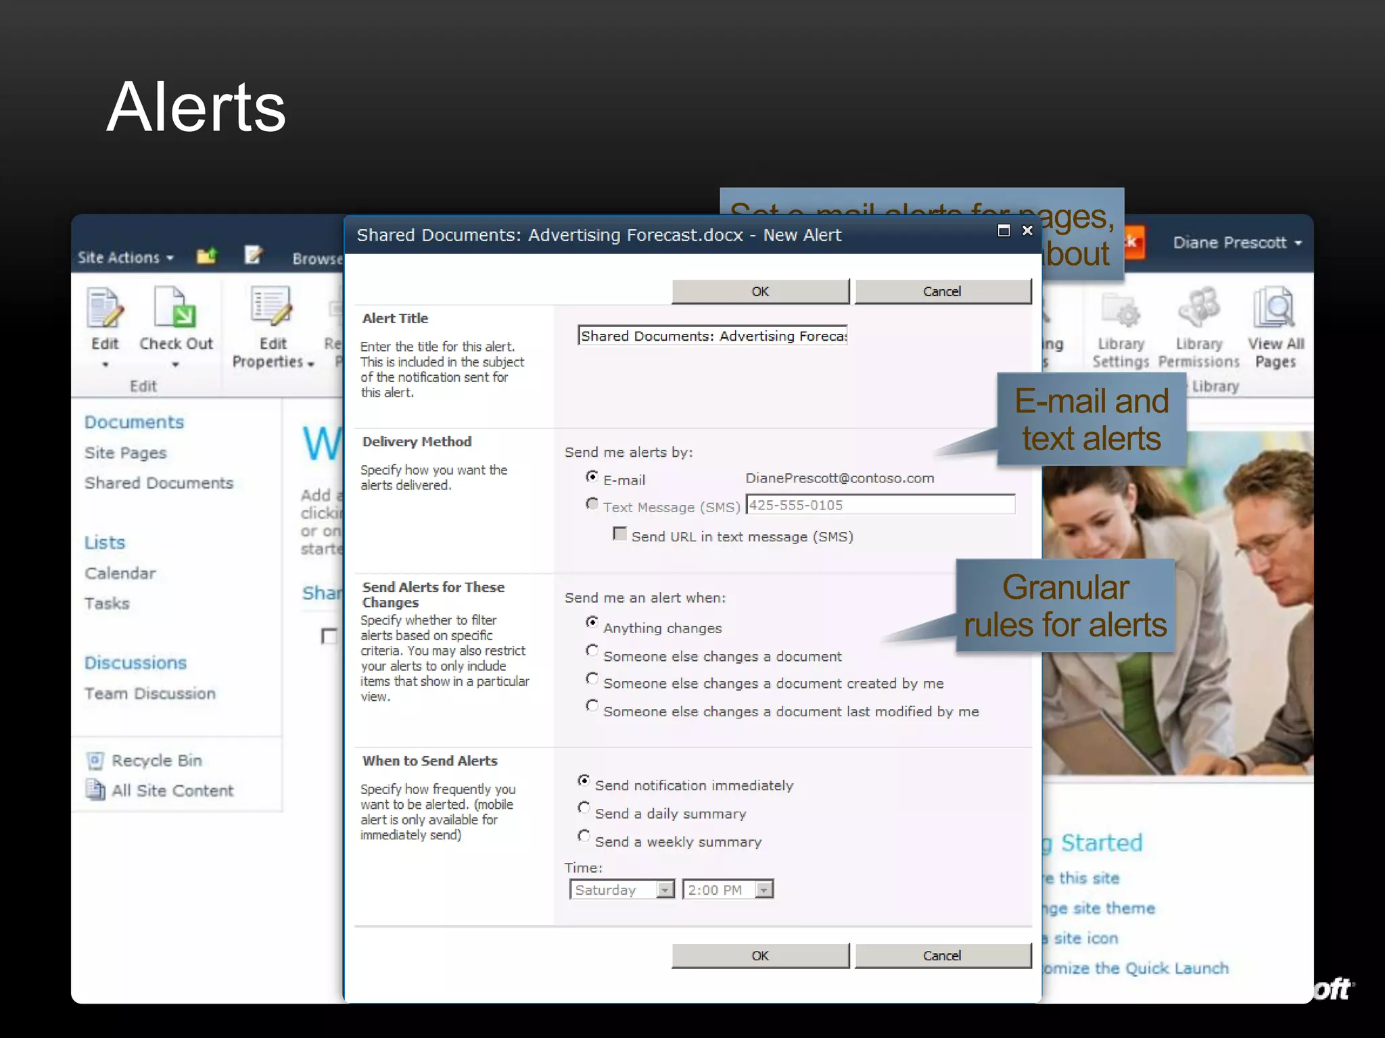Click the Check Out icon
1385x1038 pixels.
tap(175, 308)
